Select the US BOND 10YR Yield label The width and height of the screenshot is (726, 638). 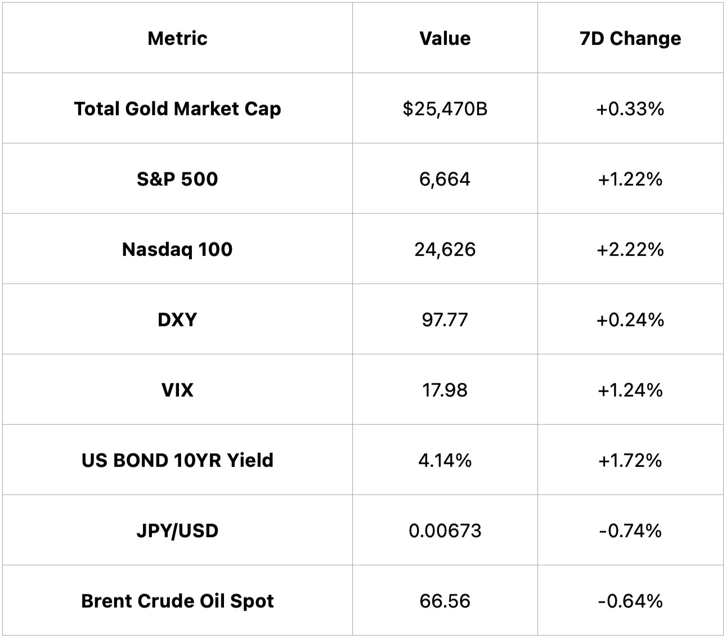pos(177,460)
